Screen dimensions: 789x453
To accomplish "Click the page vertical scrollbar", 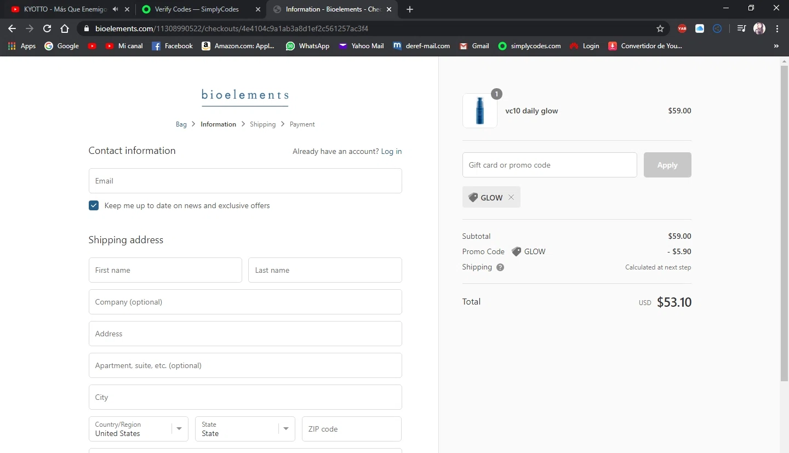I will click(784, 223).
